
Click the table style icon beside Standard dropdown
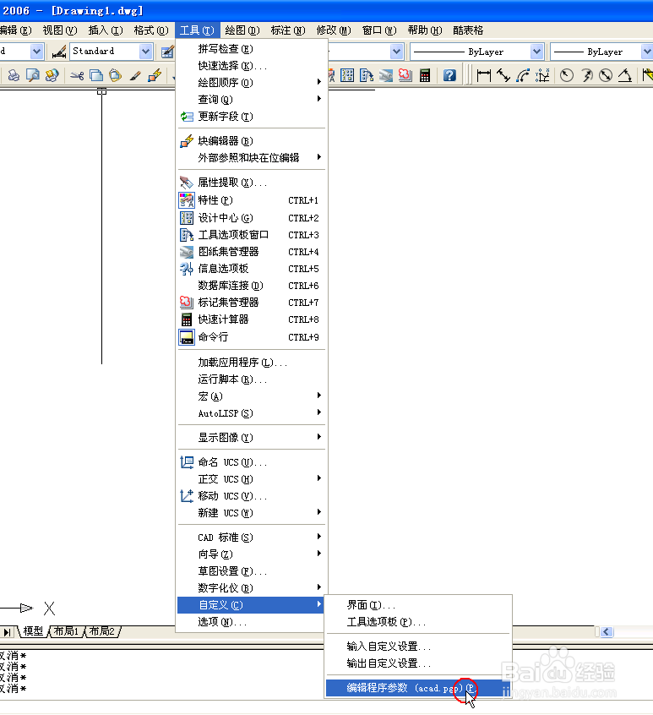click(168, 52)
